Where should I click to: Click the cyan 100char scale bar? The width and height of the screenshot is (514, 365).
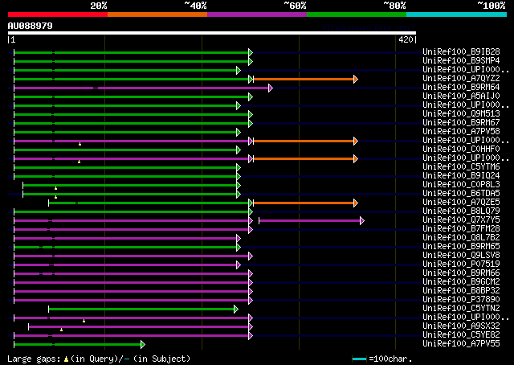(359, 359)
